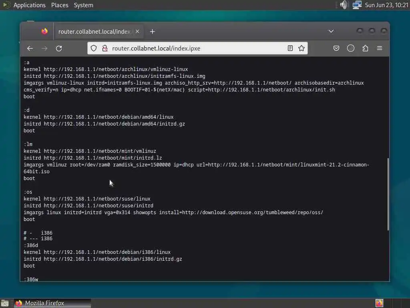
Task: Click the date and time clock
Action: coord(386,5)
